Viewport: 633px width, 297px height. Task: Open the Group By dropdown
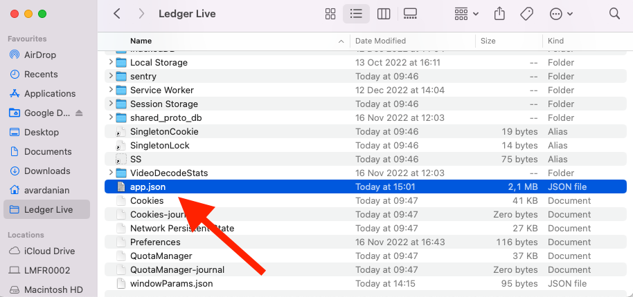pyautogui.click(x=467, y=14)
